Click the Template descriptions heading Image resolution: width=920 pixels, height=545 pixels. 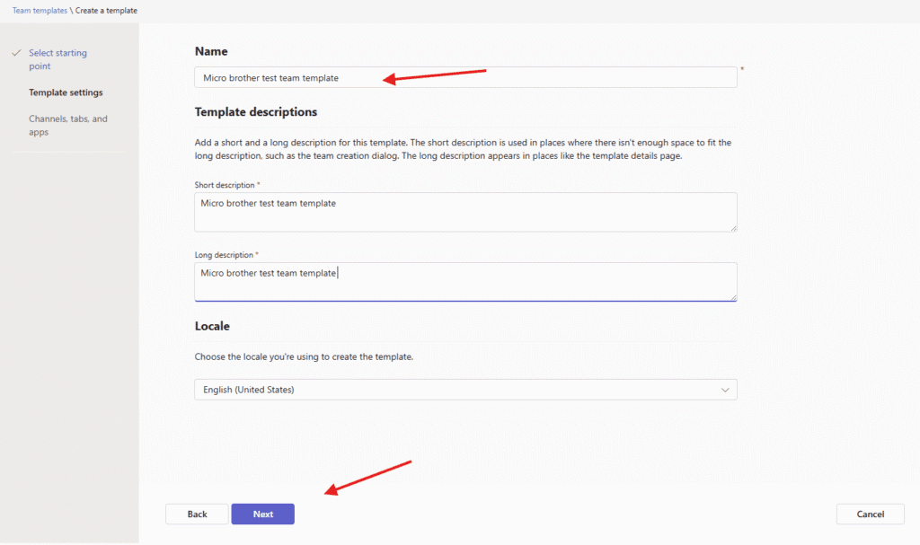pos(256,112)
